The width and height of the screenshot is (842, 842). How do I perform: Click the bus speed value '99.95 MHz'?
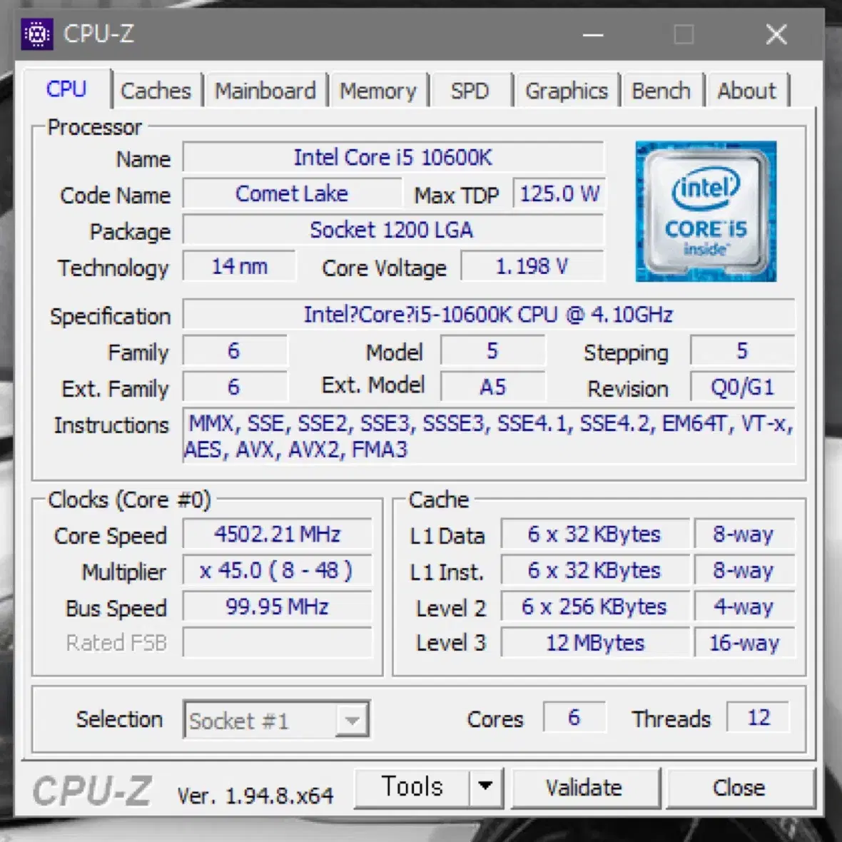(277, 607)
